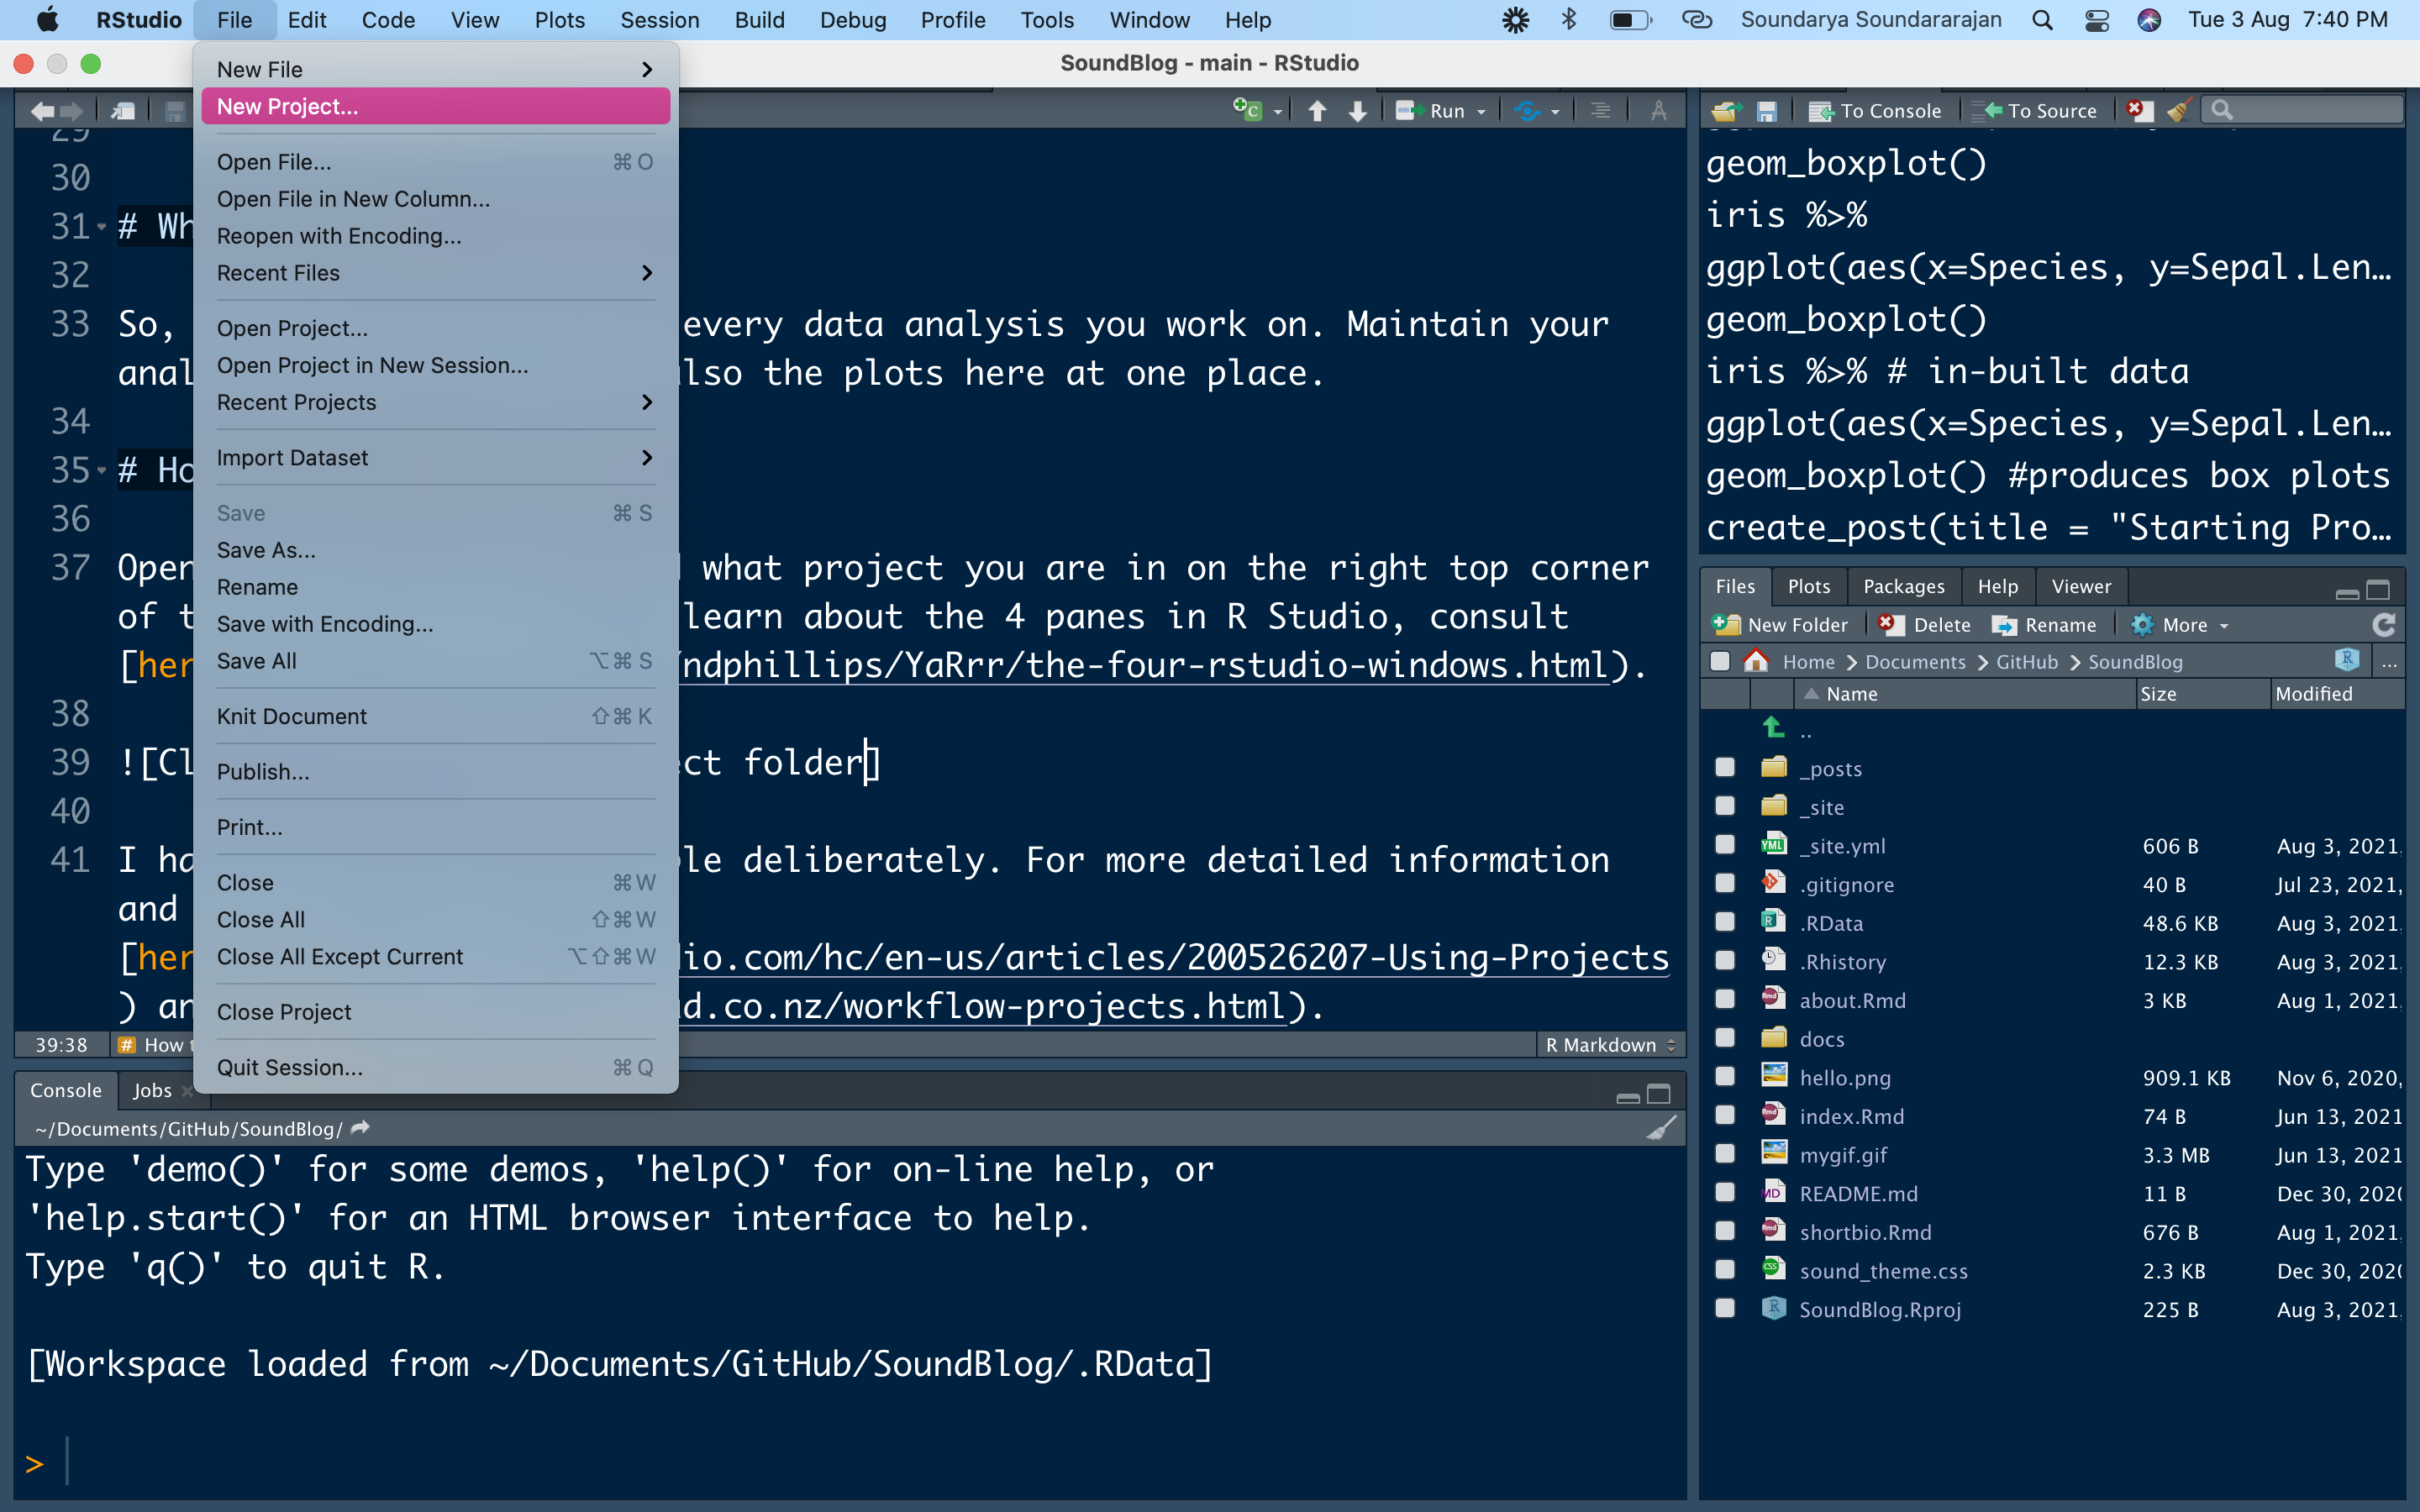This screenshot has width=2420, height=1512.
Task: Expand the Recent Projects submenu
Action: pos(435,402)
